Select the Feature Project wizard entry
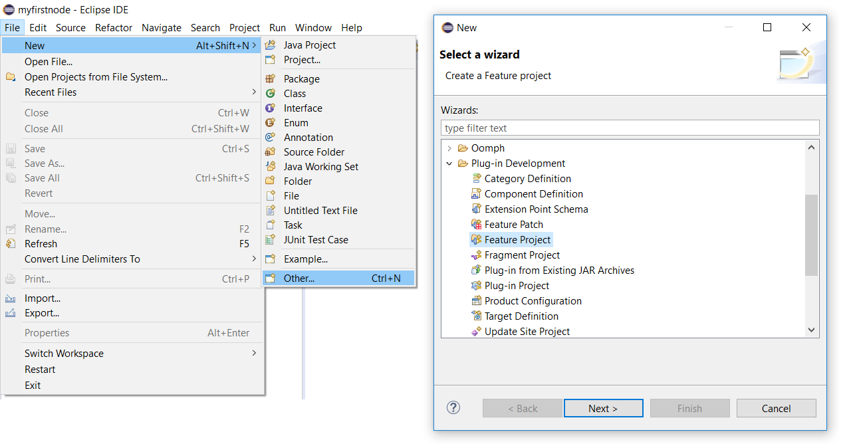The image size is (853, 444). (x=511, y=240)
